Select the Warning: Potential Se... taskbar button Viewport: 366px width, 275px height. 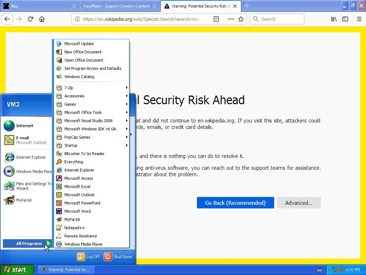pos(66,270)
